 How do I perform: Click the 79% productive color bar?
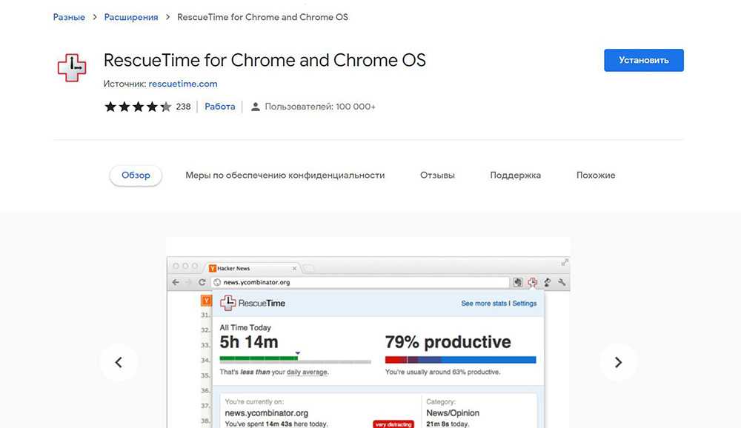(x=460, y=360)
